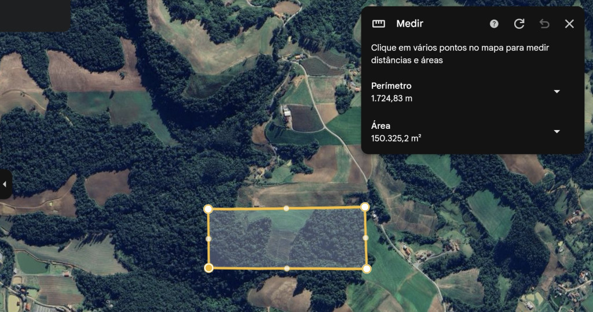Select the top-right vertex of the polygon

point(365,207)
